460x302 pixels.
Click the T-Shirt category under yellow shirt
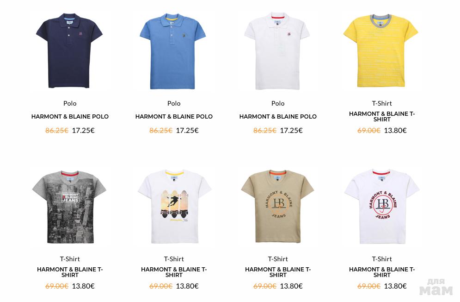point(382,103)
